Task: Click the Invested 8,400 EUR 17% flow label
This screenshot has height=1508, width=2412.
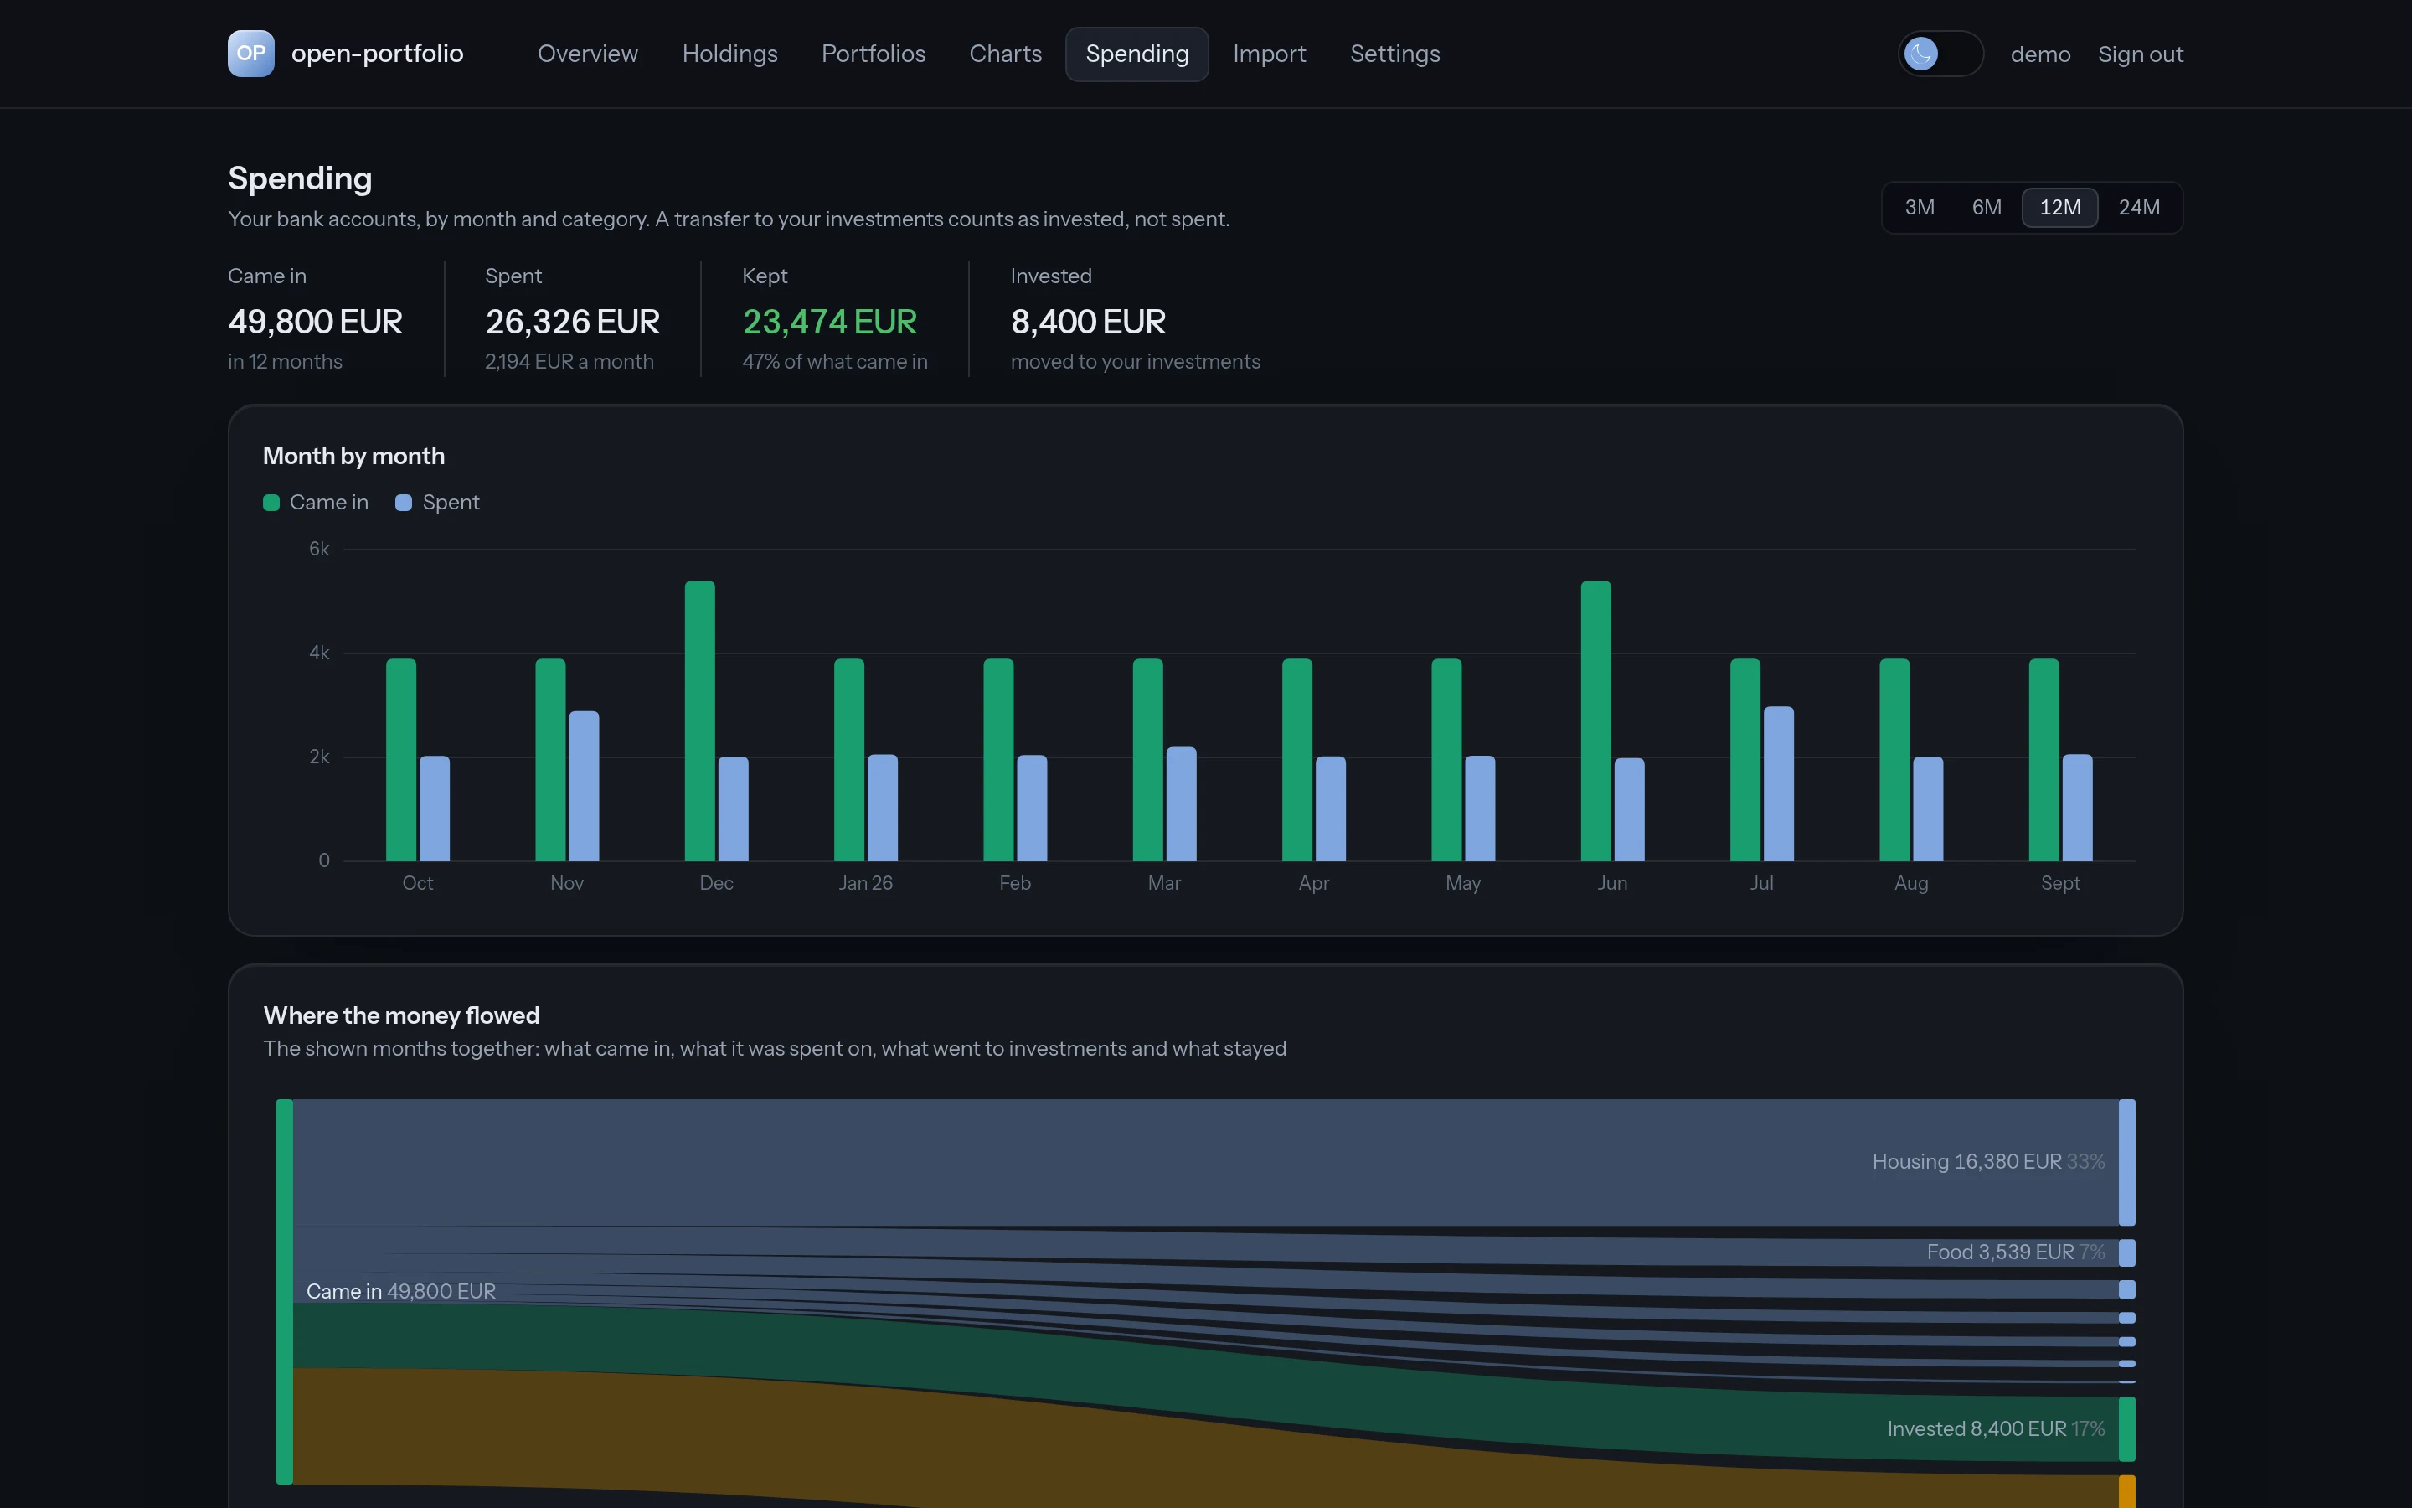Action: point(1996,1429)
